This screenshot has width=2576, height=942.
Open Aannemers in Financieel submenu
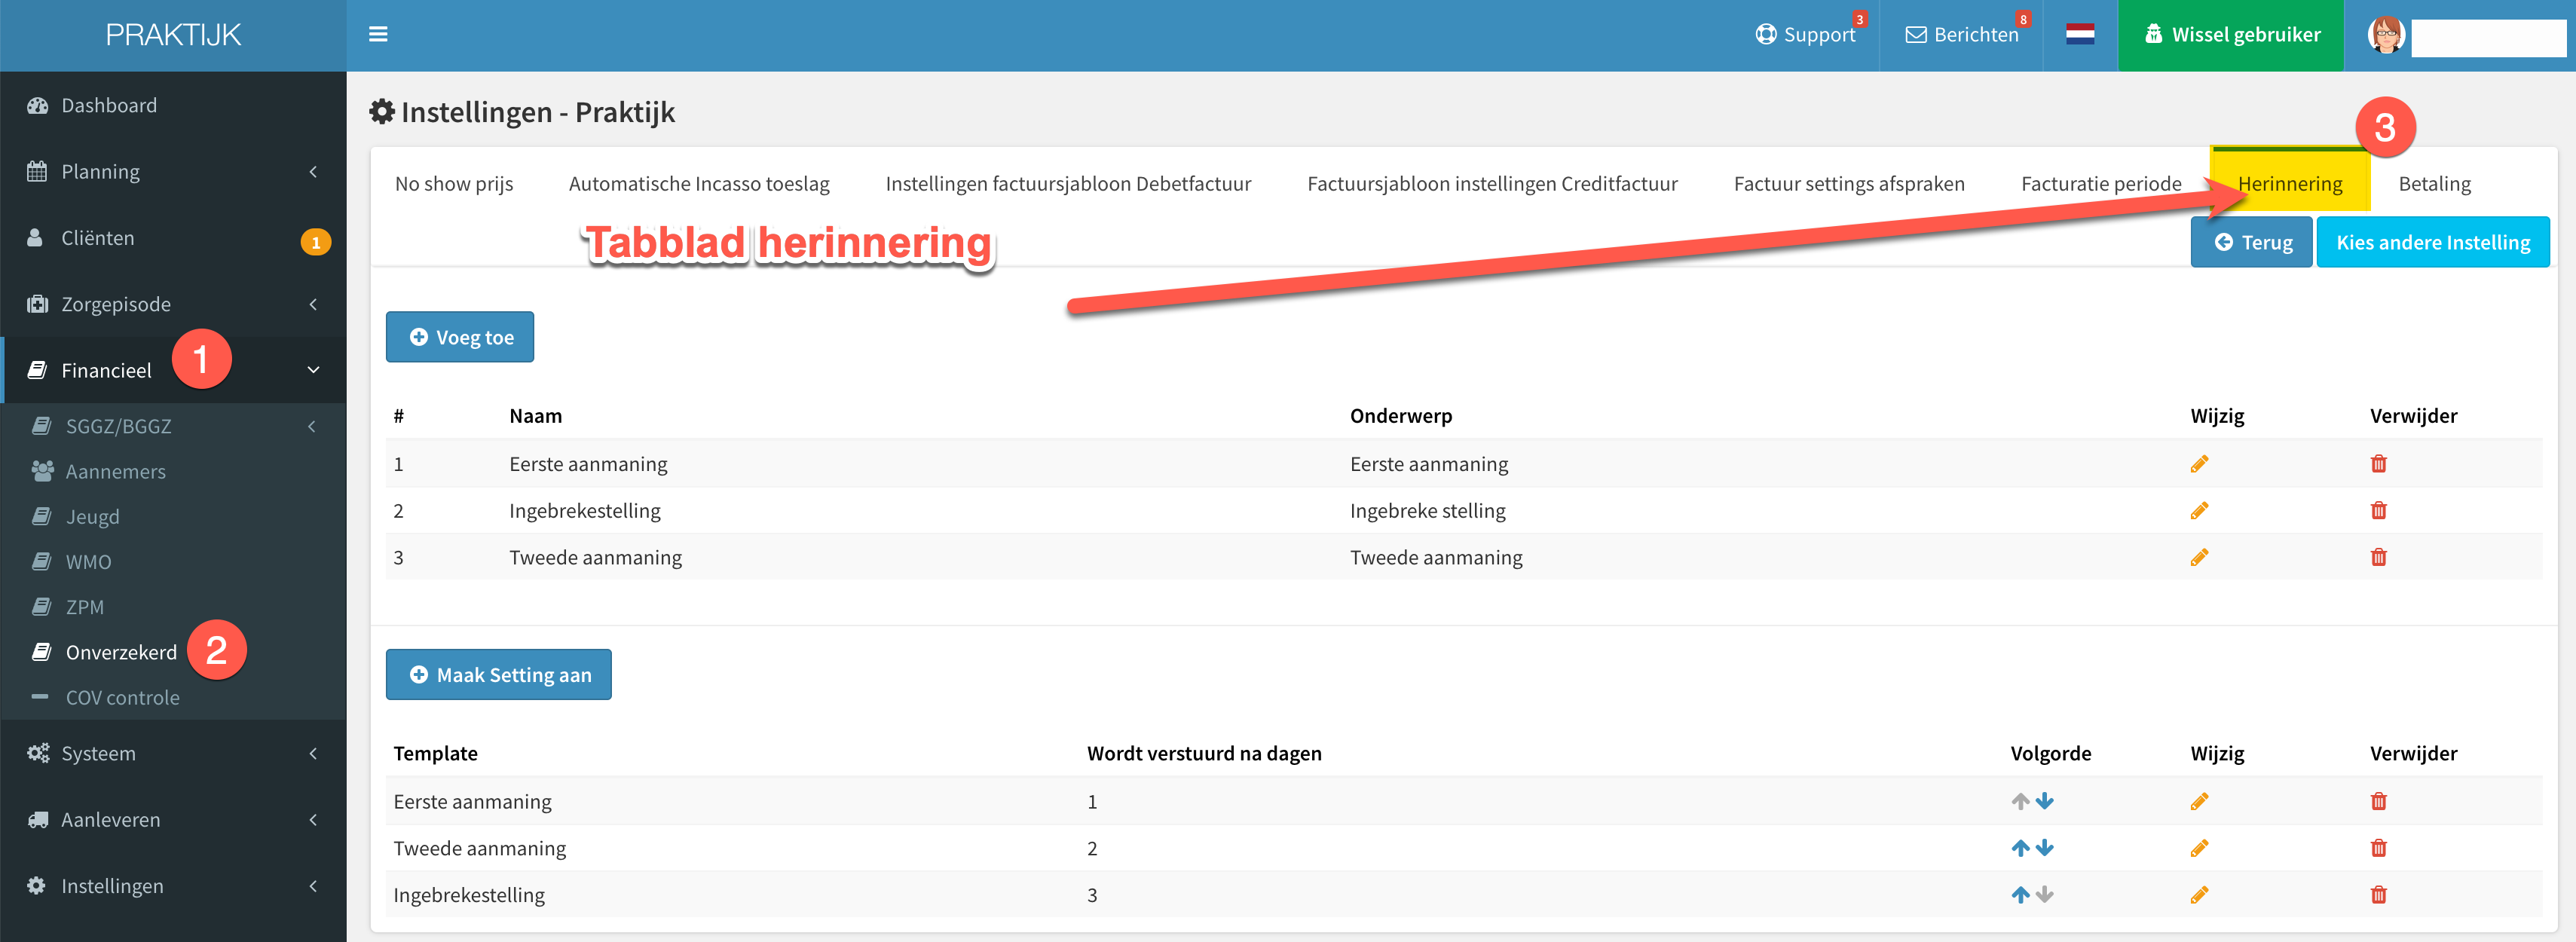point(116,471)
